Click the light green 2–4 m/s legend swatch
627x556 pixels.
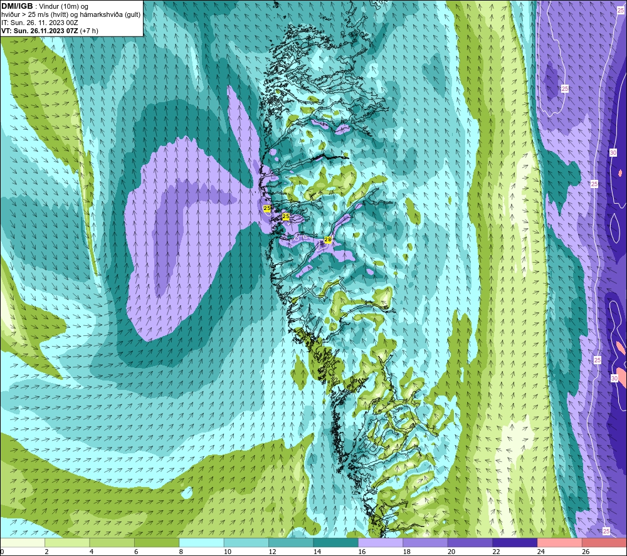click(x=67, y=542)
